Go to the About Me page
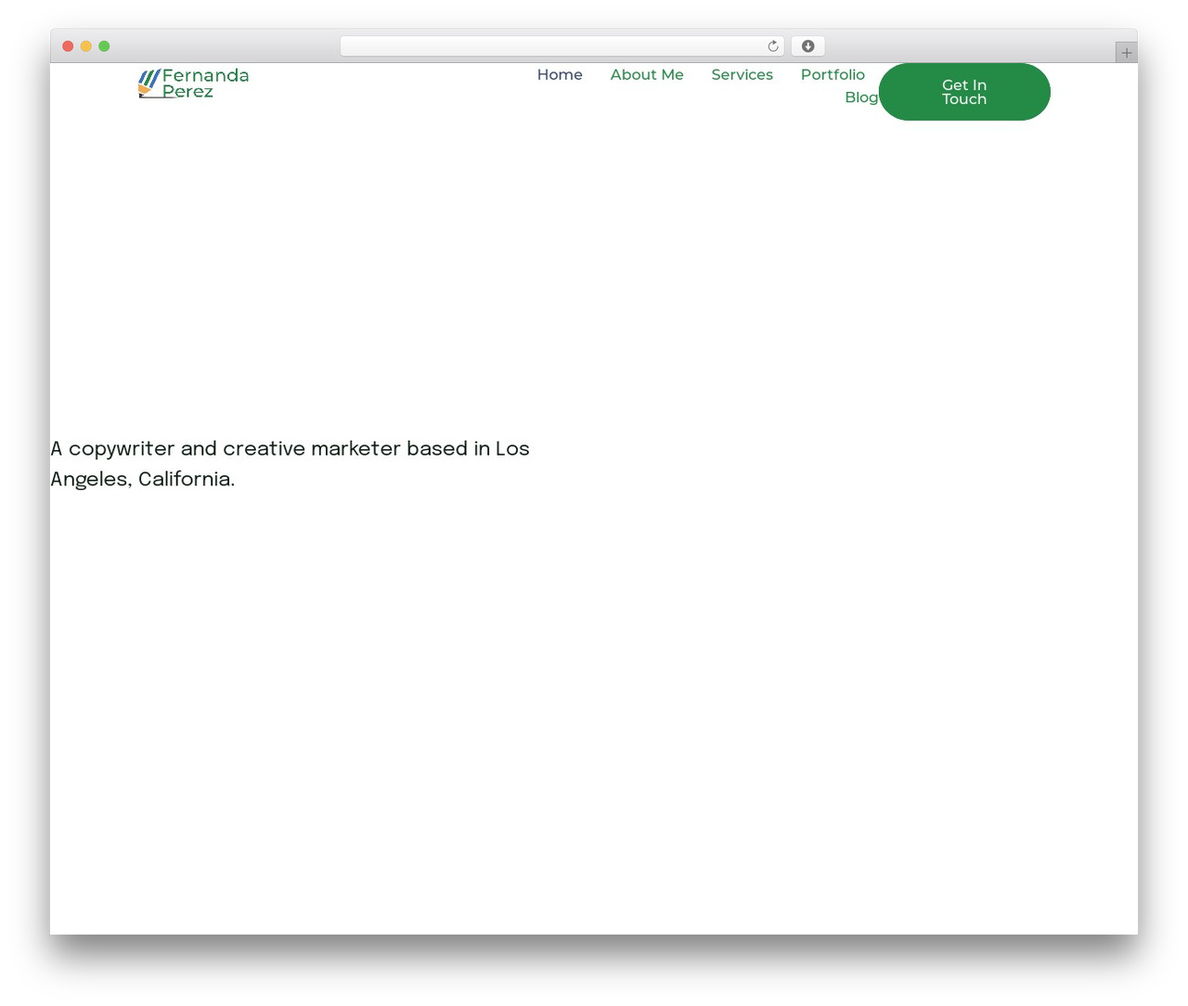The image size is (1188, 1006). click(x=647, y=75)
